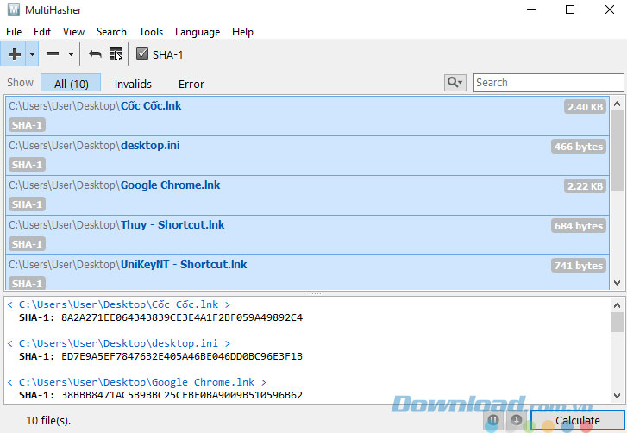
Task: Select the All (10) filter tab
Action: pos(71,83)
